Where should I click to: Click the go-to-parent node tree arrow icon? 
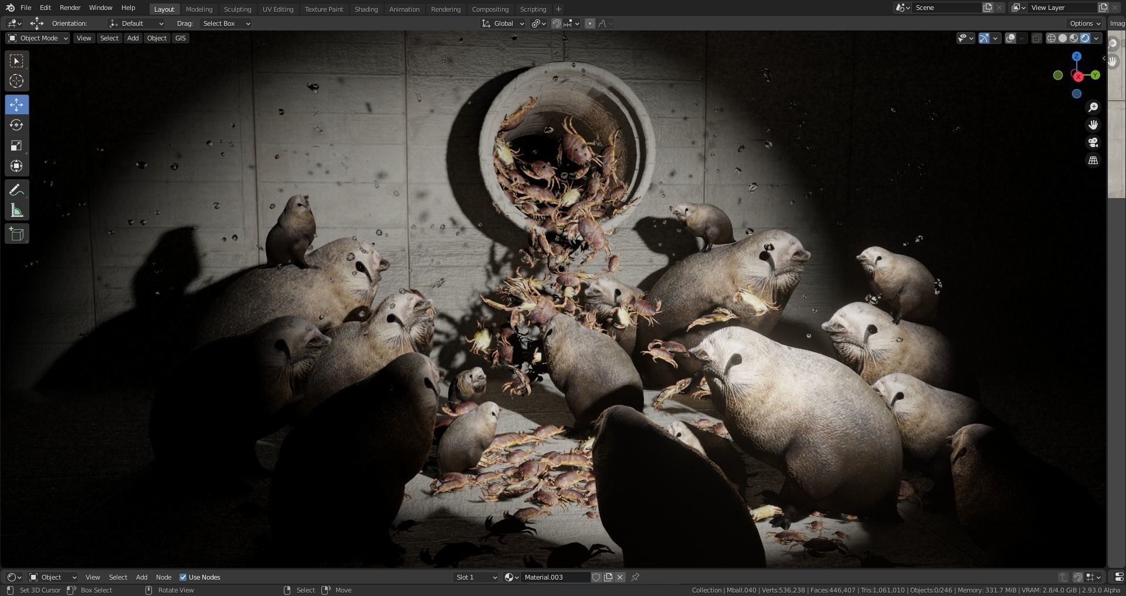coord(1063,577)
